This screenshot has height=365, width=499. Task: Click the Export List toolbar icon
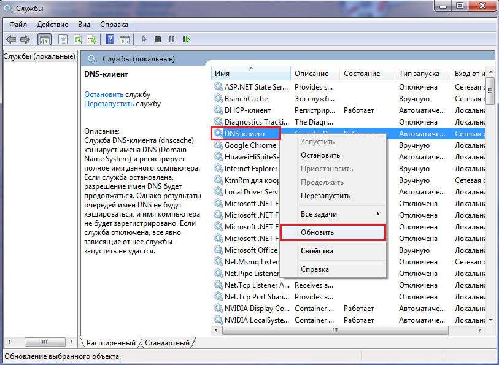click(91, 39)
